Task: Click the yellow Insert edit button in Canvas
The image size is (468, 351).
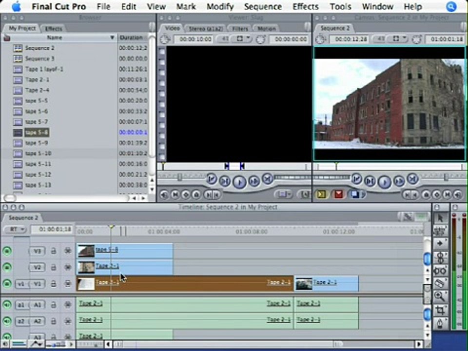Action: point(321,195)
